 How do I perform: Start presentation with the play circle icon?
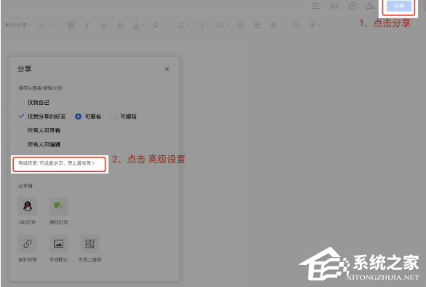(x=352, y=6)
